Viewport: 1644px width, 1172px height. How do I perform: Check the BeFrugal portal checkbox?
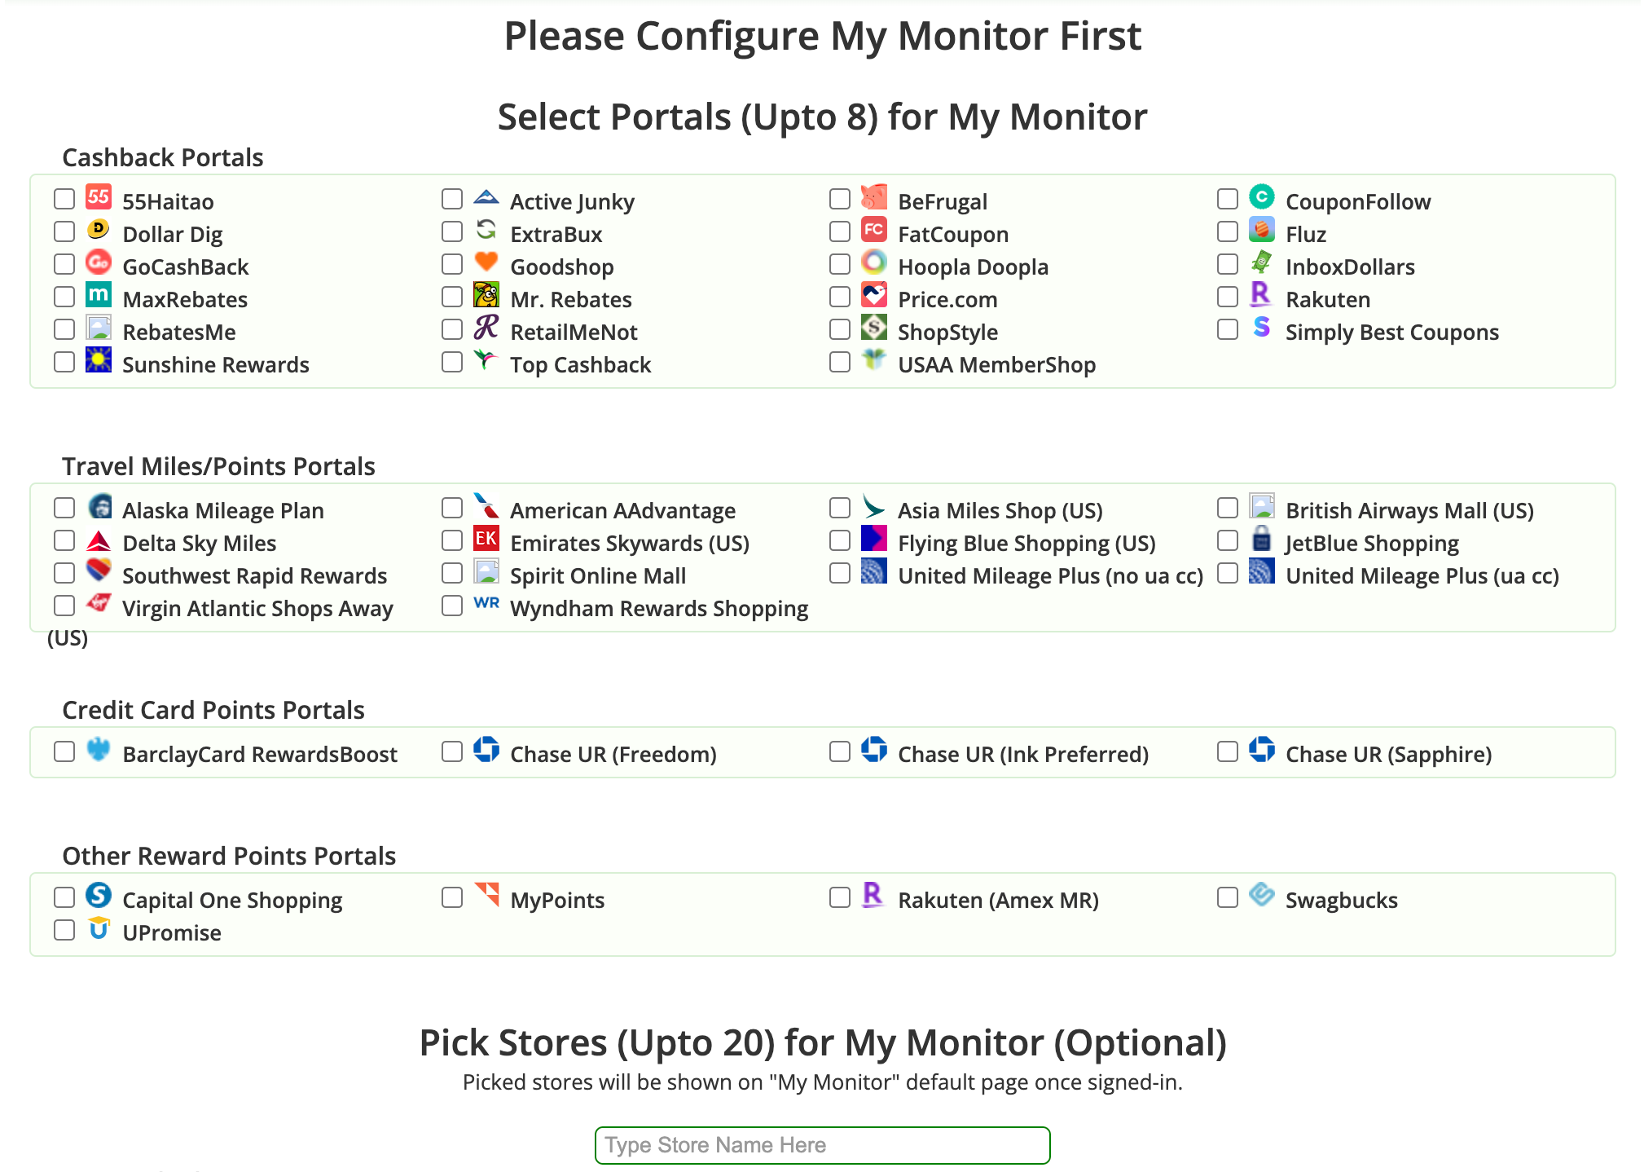pos(840,199)
